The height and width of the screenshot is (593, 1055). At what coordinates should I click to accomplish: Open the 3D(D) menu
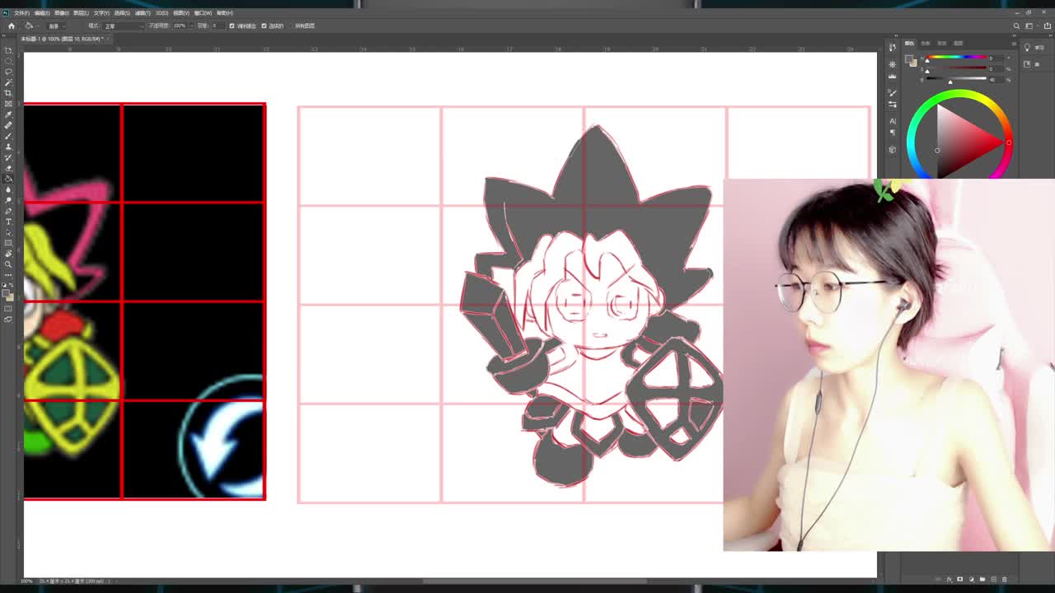162,13
